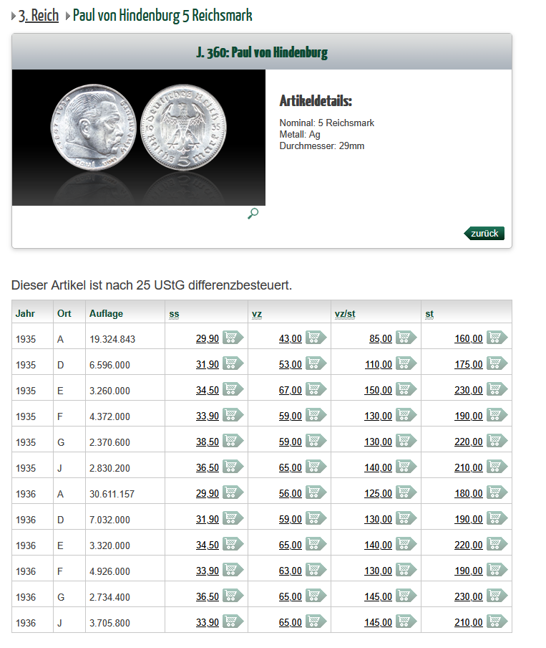Add 1936 E st coin to cart
Screen dimensions: 546x648
(x=497, y=544)
